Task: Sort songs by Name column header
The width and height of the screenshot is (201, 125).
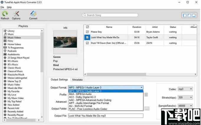Action: point(109,27)
